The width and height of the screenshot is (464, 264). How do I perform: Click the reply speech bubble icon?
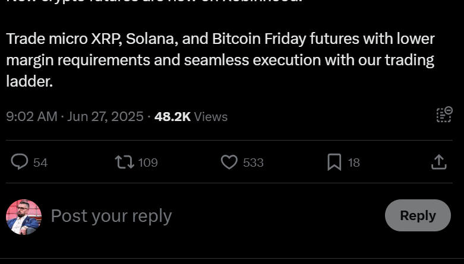coord(20,162)
